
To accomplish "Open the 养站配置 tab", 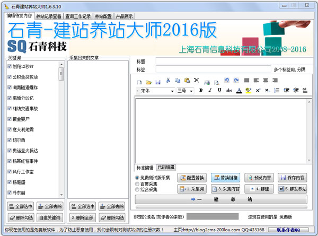I will pos(103,16).
